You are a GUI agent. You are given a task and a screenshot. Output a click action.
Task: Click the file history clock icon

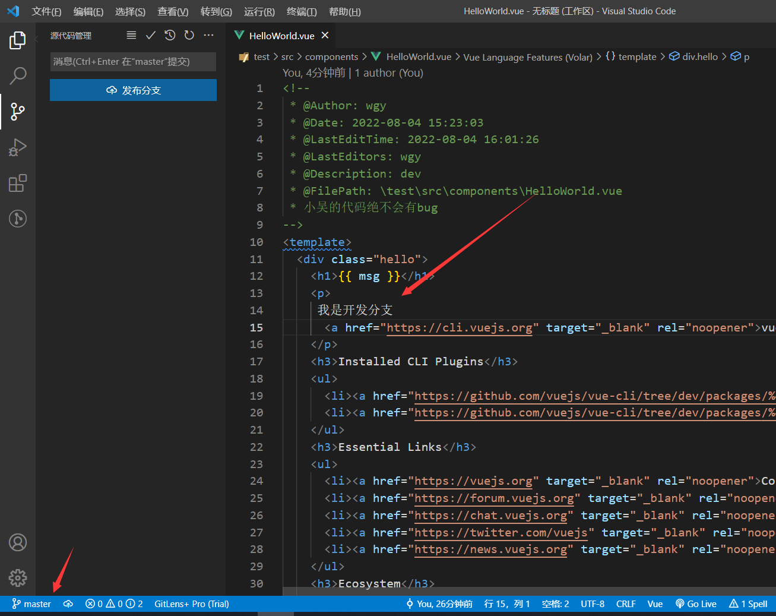[x=170, y=35]
